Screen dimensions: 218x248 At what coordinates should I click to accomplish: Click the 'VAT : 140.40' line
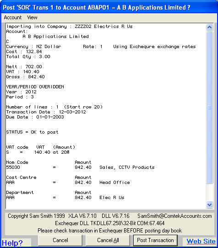click(x=22, y=72)
